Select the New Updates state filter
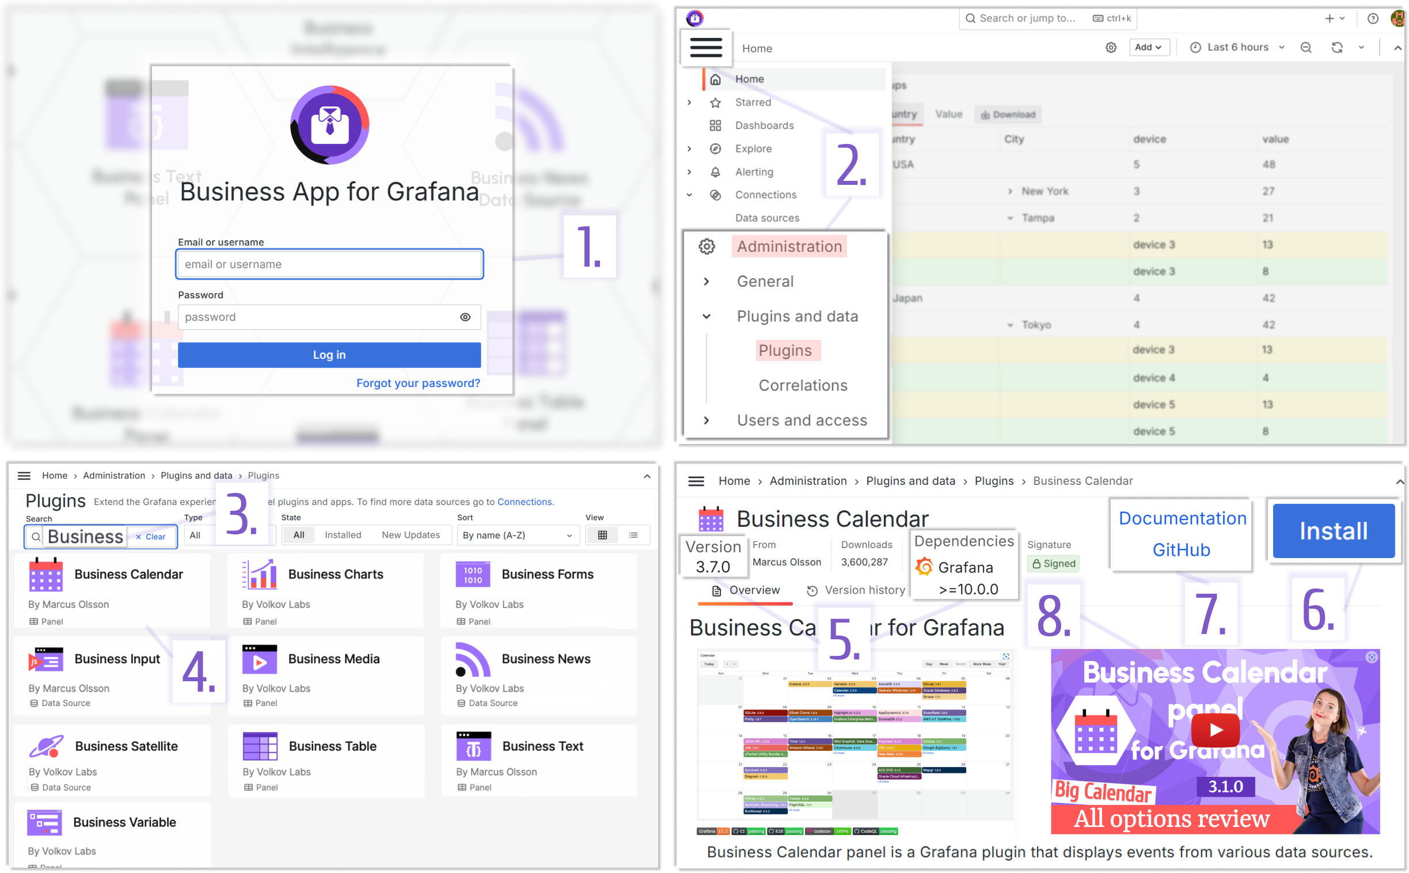The image size is (1409, 873). 411,535
